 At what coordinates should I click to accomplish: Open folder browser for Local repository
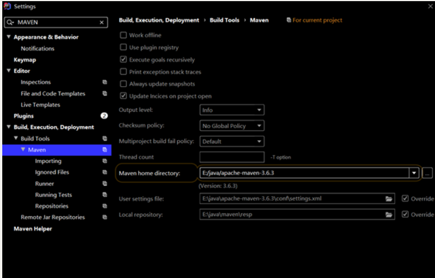pos(389,214)
